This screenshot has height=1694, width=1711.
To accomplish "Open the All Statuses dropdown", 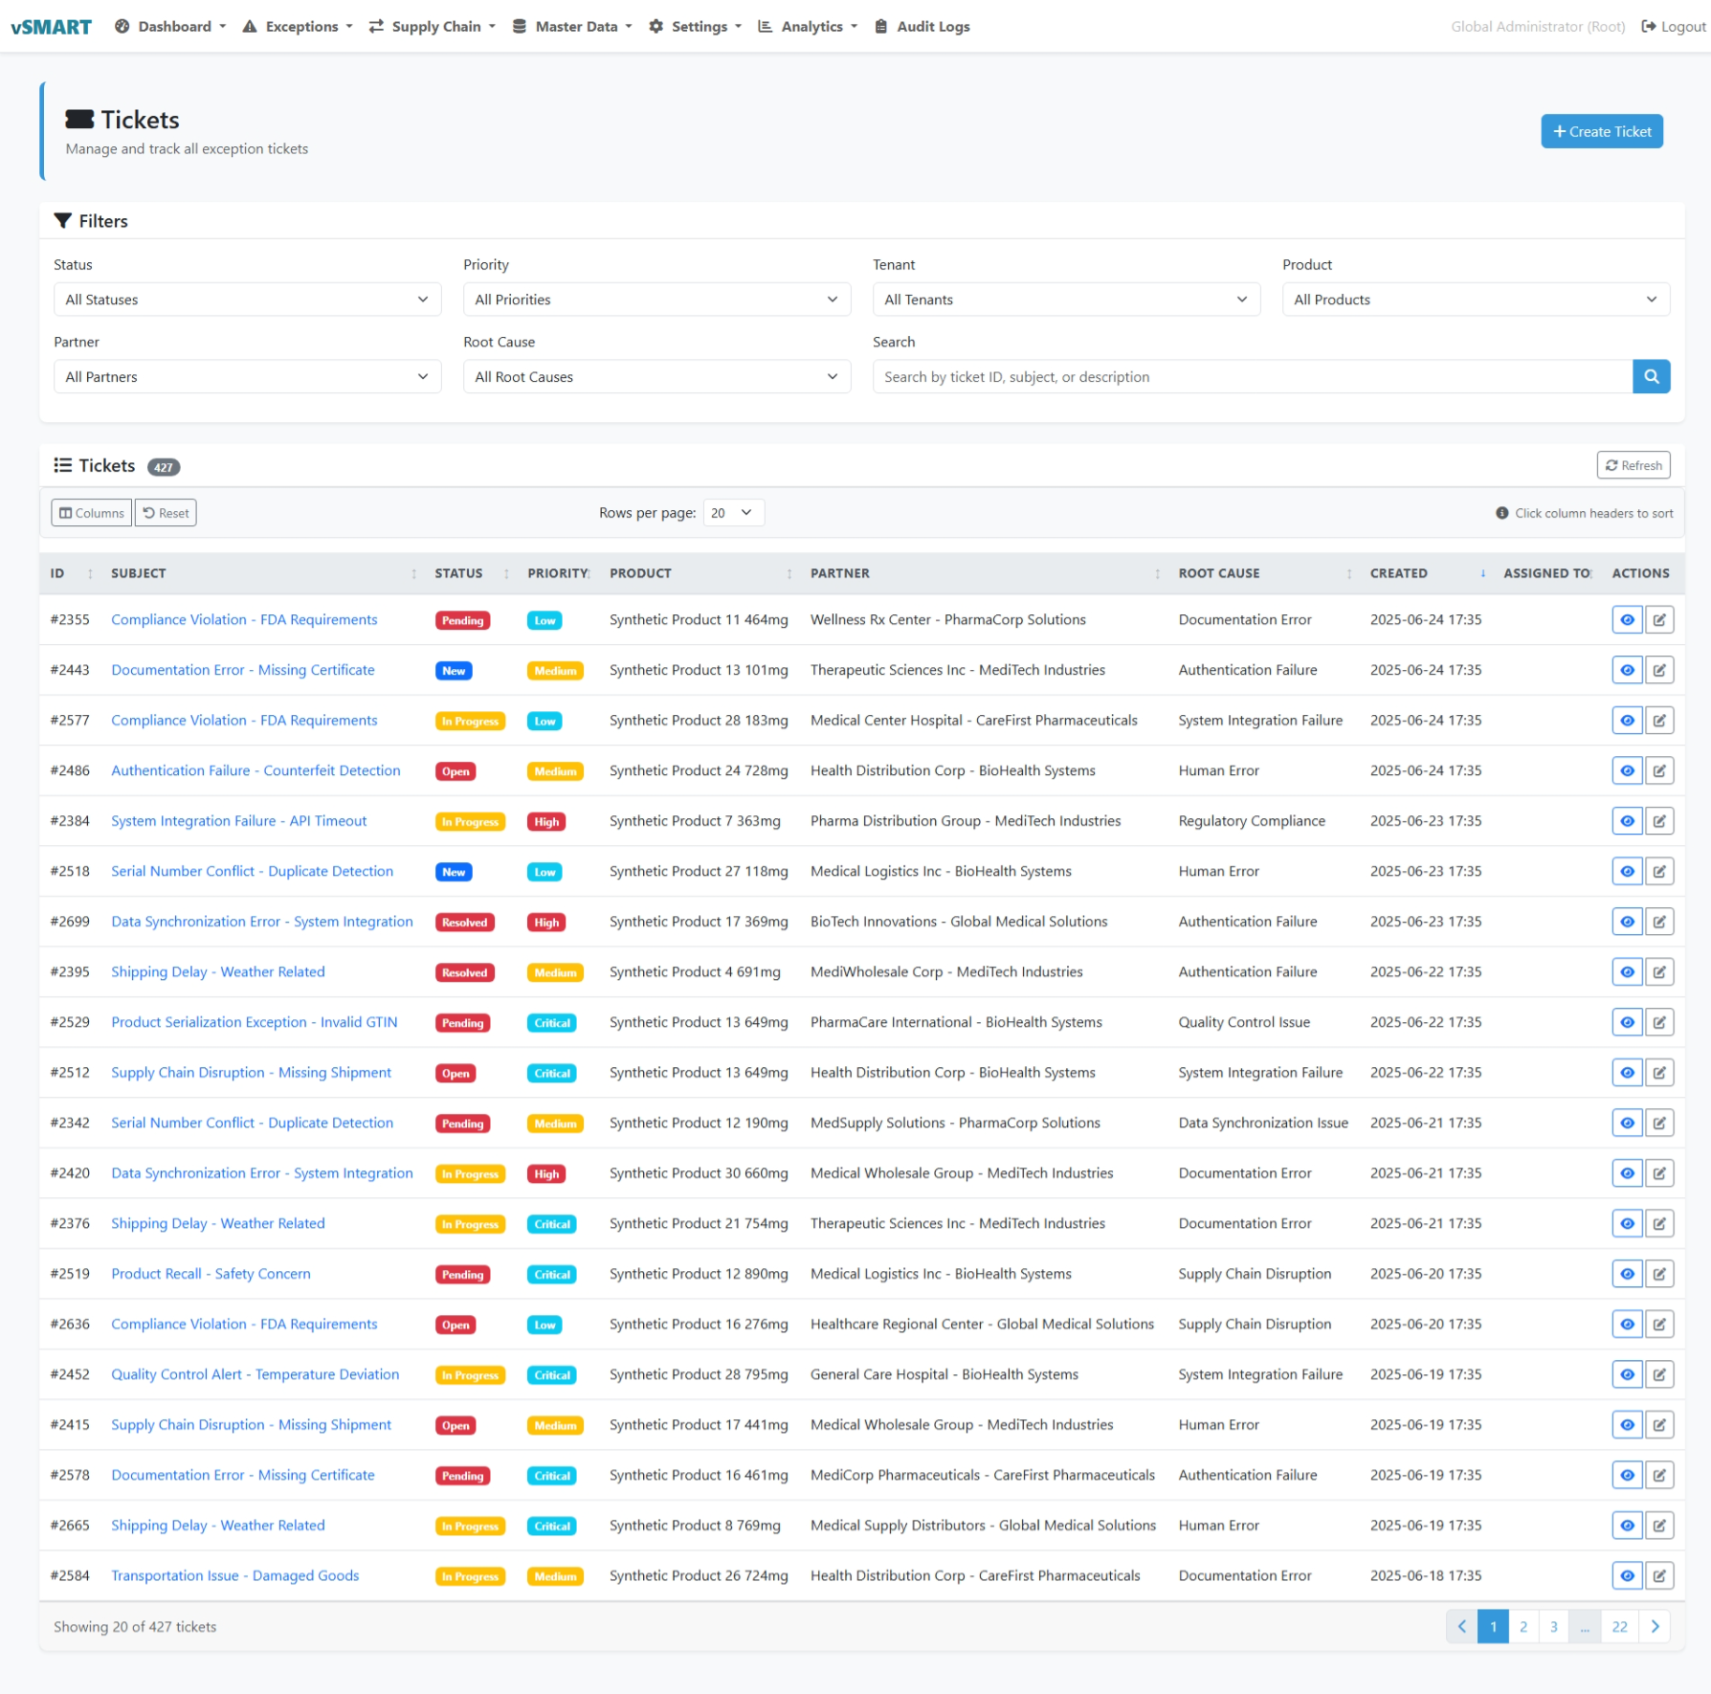I will click(x=247, y=300).
